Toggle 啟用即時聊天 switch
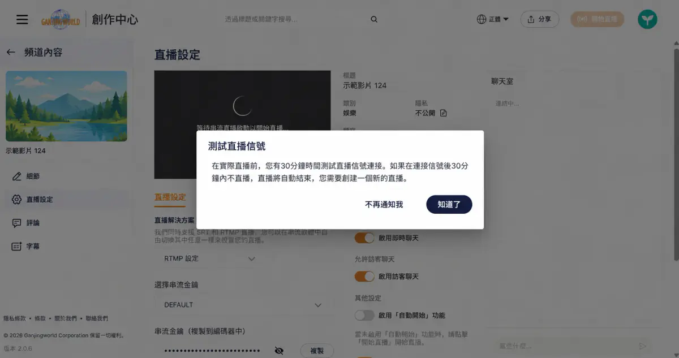The height and width of the screenshot is (358, 679). 364,238
